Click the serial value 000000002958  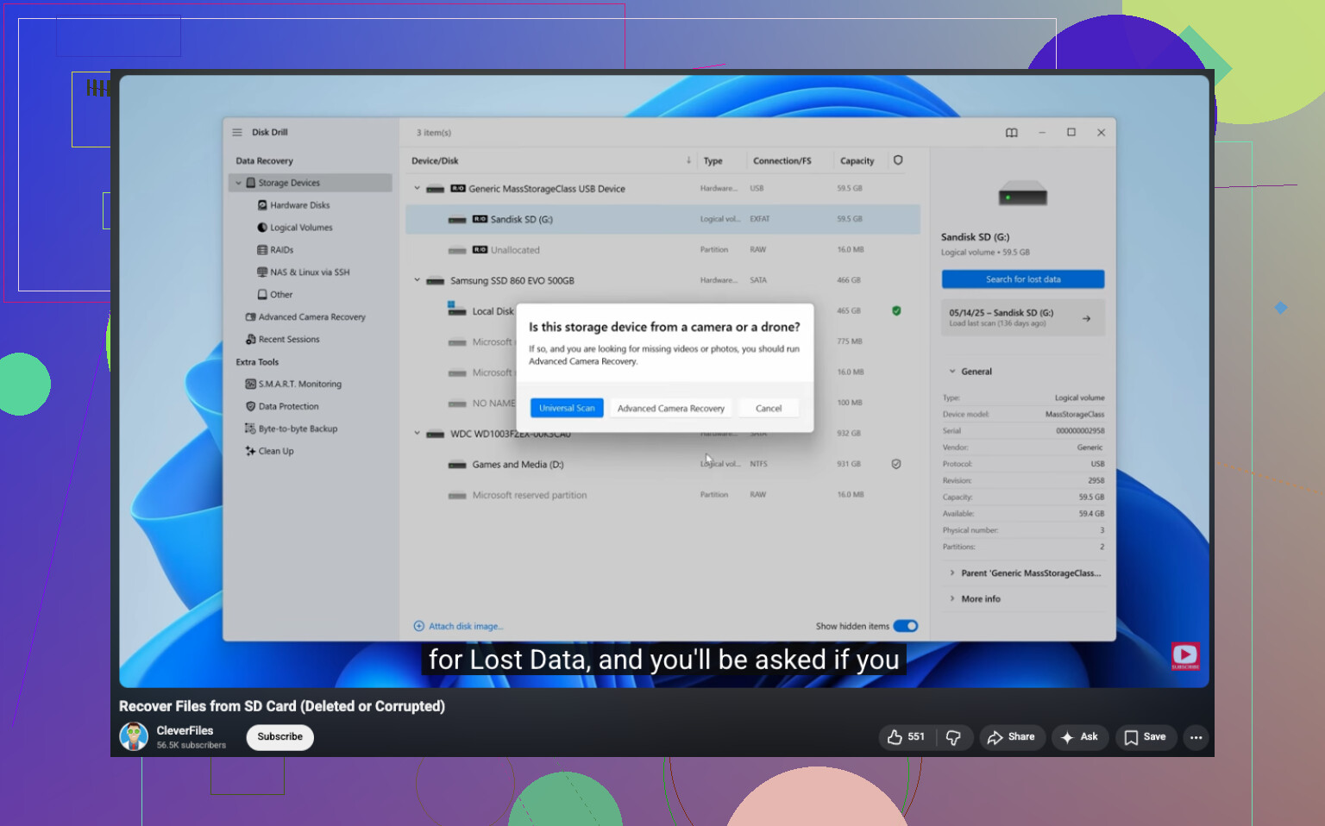tap(1080, 431)
